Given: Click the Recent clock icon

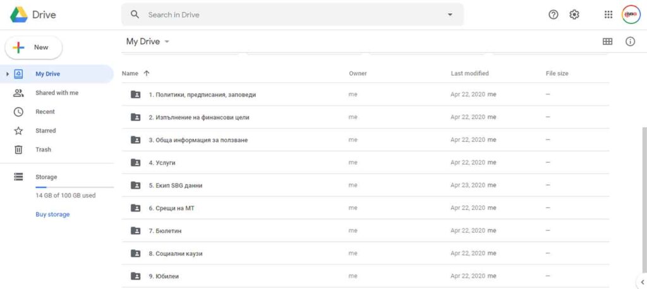Looking at the screenshot, I should click(18, 112).
